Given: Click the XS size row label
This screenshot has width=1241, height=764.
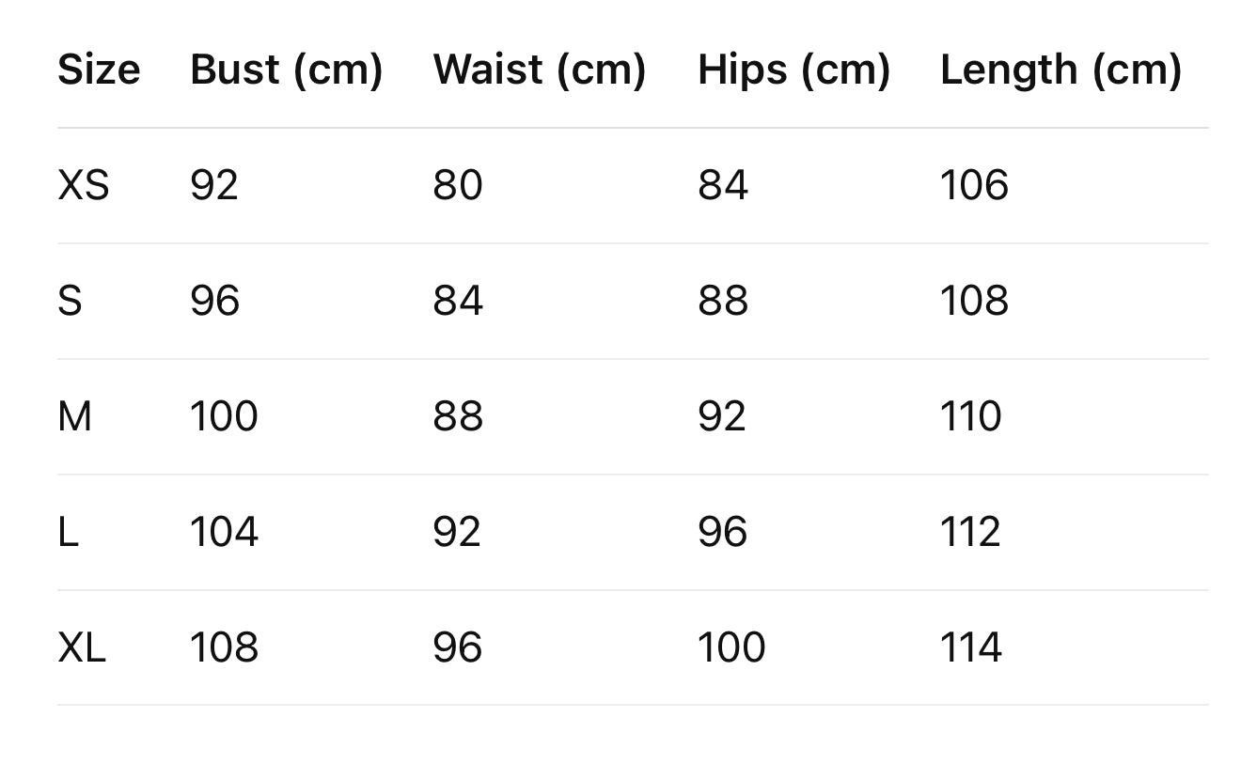Looking at the screenshot, I should click(84, 185).
